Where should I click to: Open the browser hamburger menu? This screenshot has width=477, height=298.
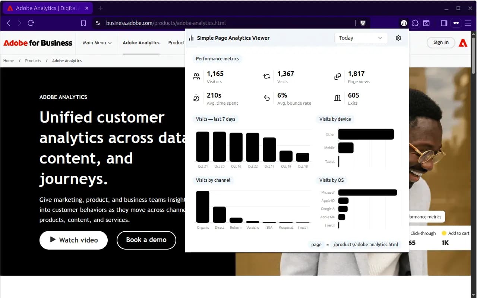point(468,23)
